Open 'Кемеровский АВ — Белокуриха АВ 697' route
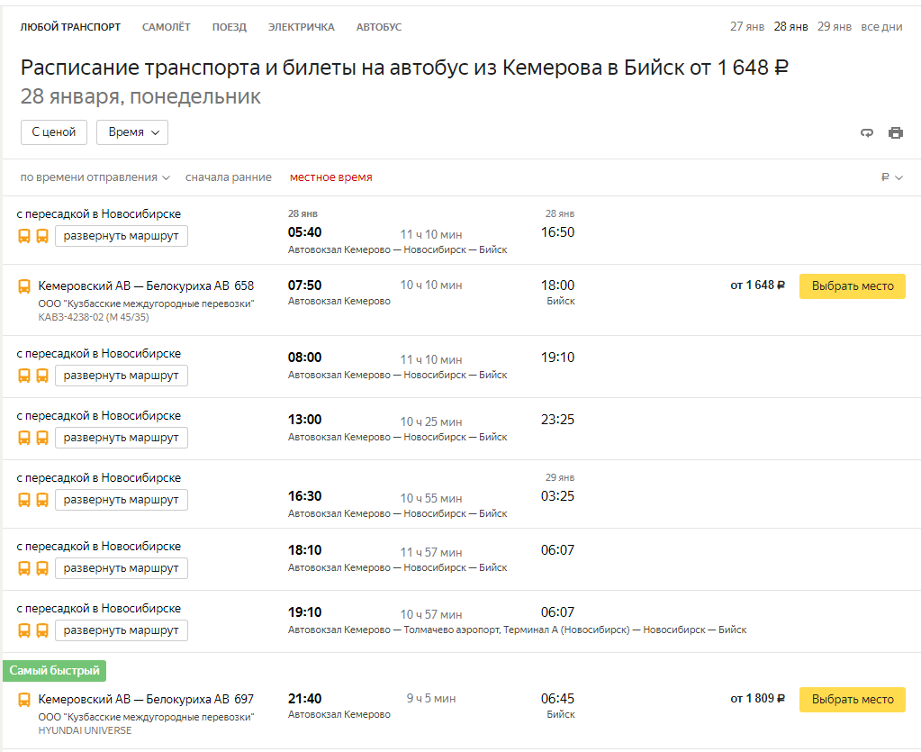Image resolution: width=921 pixels, height=752 pixels. click(x=146, y=699)
